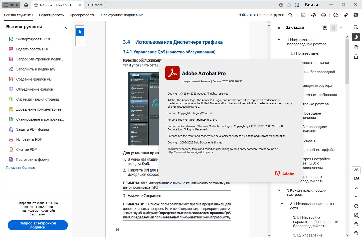Go to the Home icon

[x=26, y=5]
